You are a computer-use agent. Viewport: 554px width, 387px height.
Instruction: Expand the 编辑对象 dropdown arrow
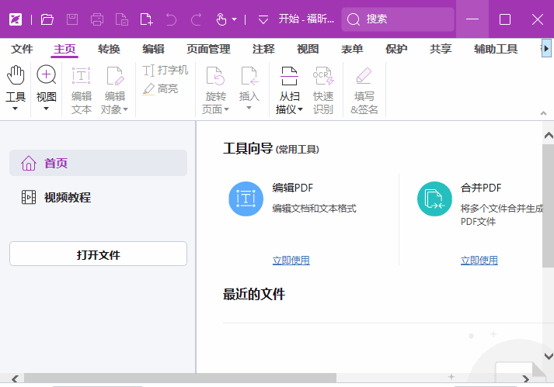click(x=125, y=109)
